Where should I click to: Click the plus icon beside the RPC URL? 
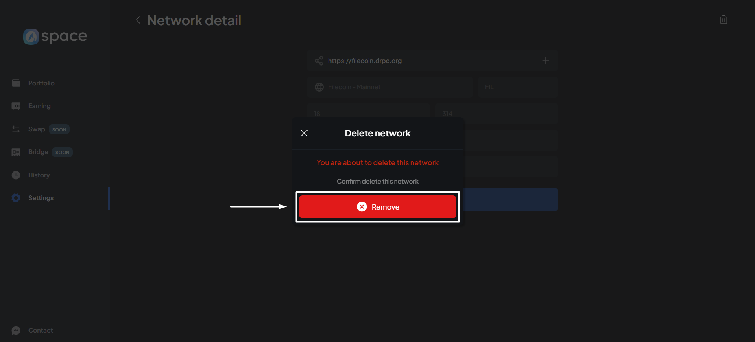pyautogui.click(x=545, y=61)
